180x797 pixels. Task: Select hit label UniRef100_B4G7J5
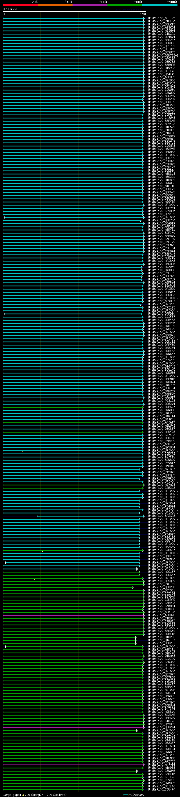click(161, 385)
